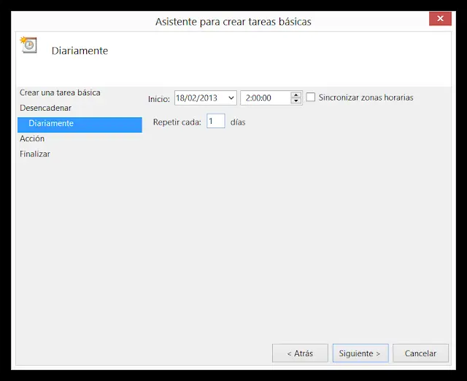The image size is (467, 381).
Task: Decrease start time with down spinner arrow
Action: [296, 101]
